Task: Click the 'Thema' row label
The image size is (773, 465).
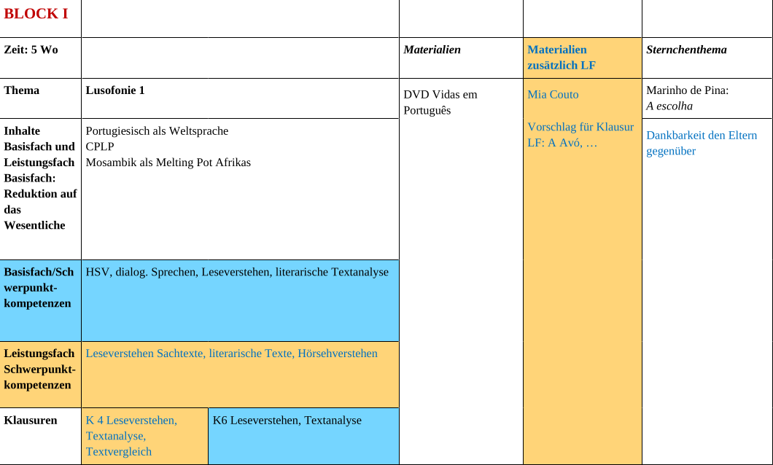Action: click(x=22, y=90)
